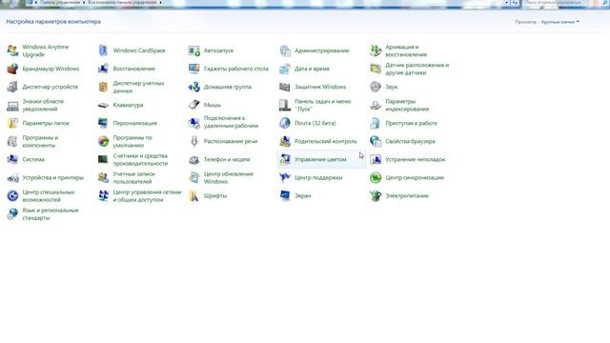Click the Брандмауэр Windows icon
The image size is (610, 343).
pyautogui.click(x=12, y=69)
